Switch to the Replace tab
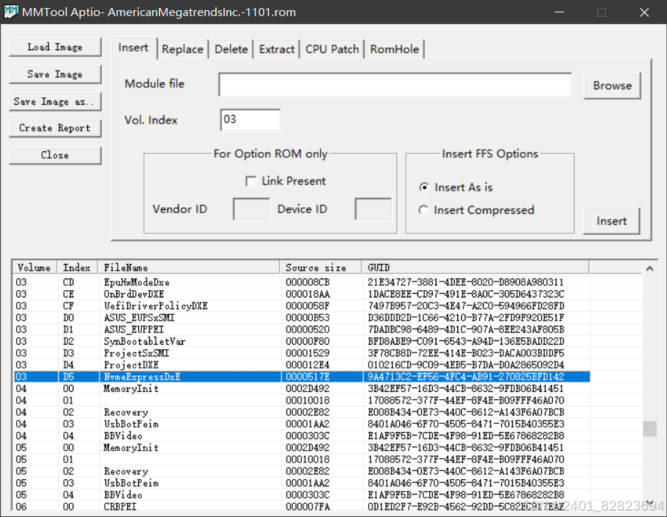 [x=183, y=49]
